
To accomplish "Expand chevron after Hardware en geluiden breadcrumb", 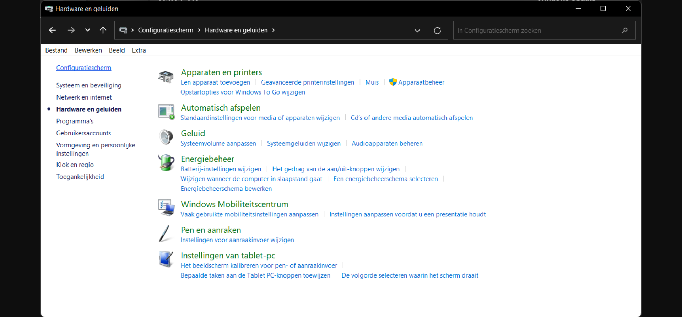I will click(273, 31).
